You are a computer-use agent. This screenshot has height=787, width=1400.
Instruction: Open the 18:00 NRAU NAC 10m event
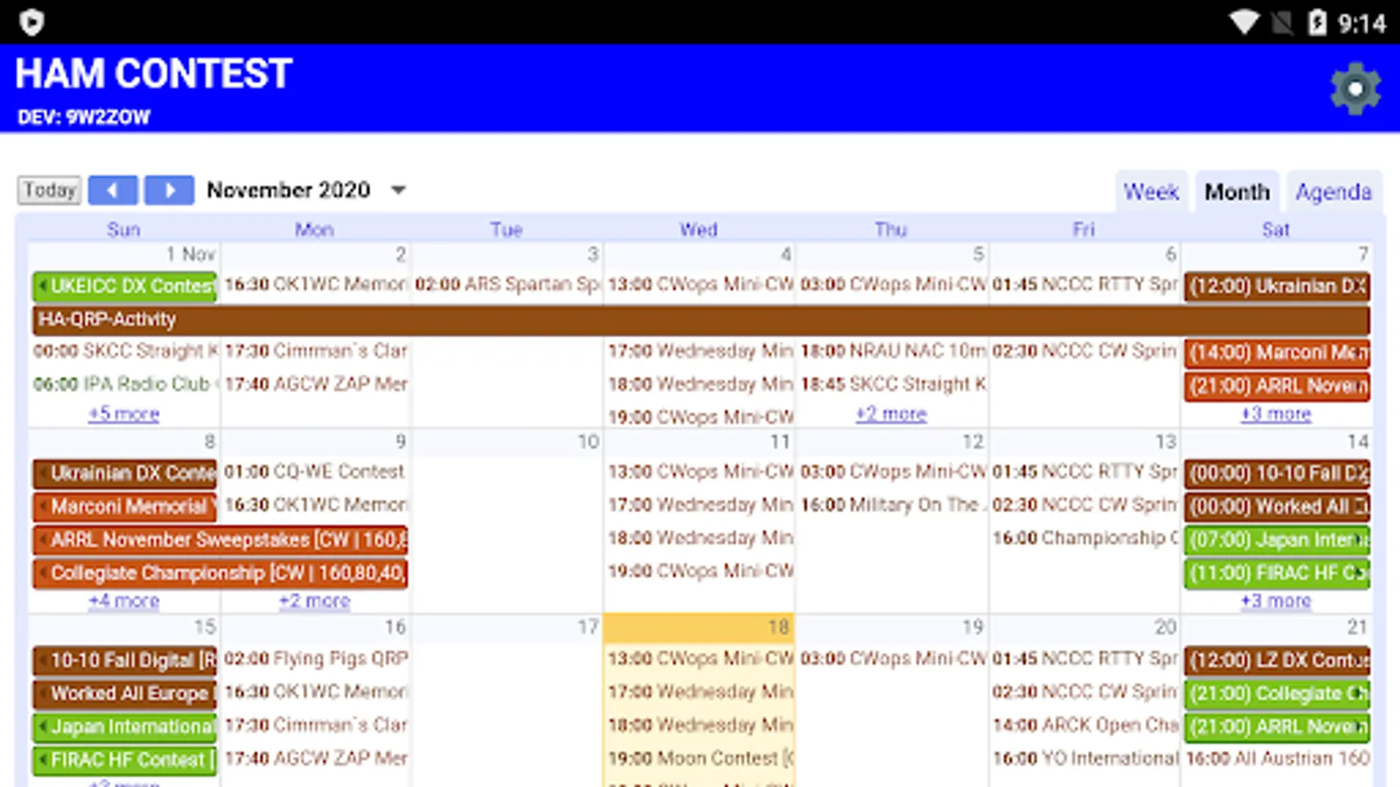[x=892, y=351]
